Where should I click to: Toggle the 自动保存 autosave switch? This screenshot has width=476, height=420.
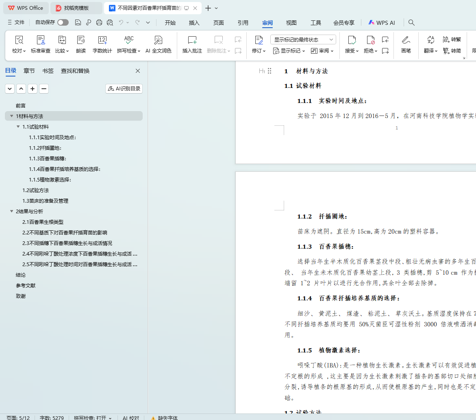click(x=63, y=23)
